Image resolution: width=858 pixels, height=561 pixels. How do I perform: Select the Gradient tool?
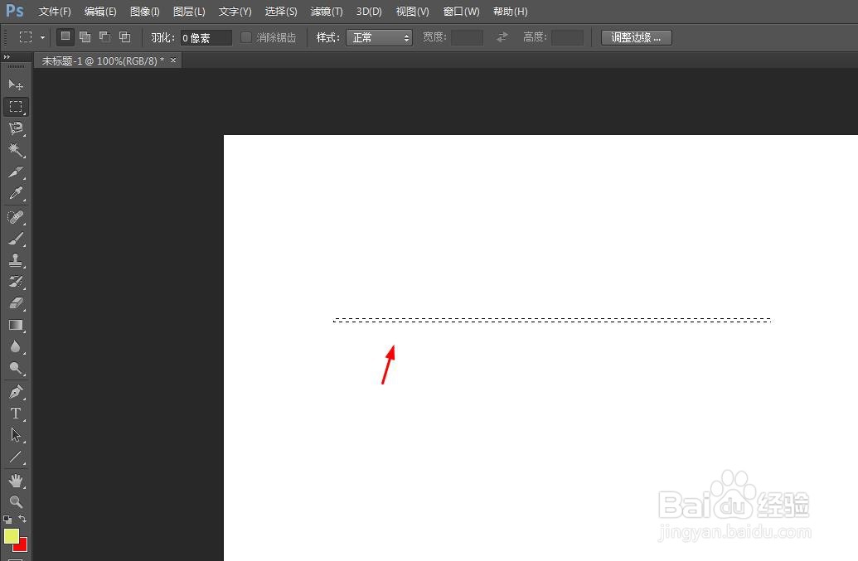point(16,324)
